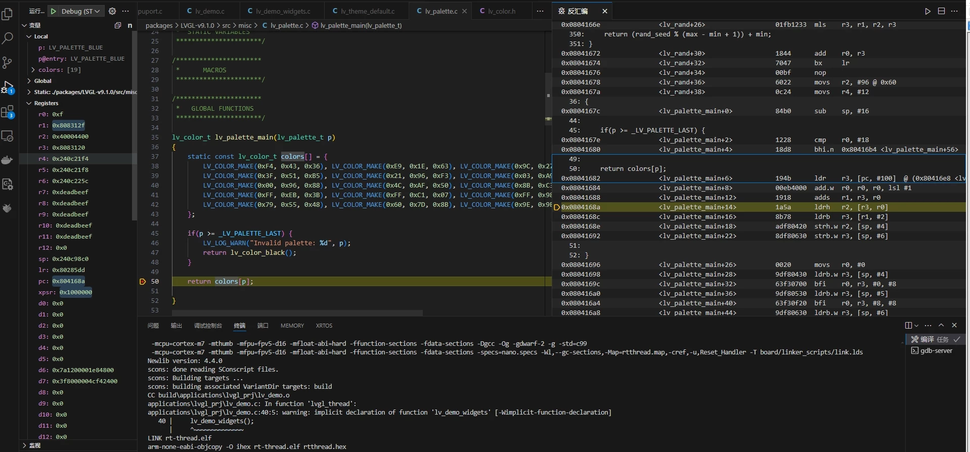Split the terminal panel

(x=908, y=326)
